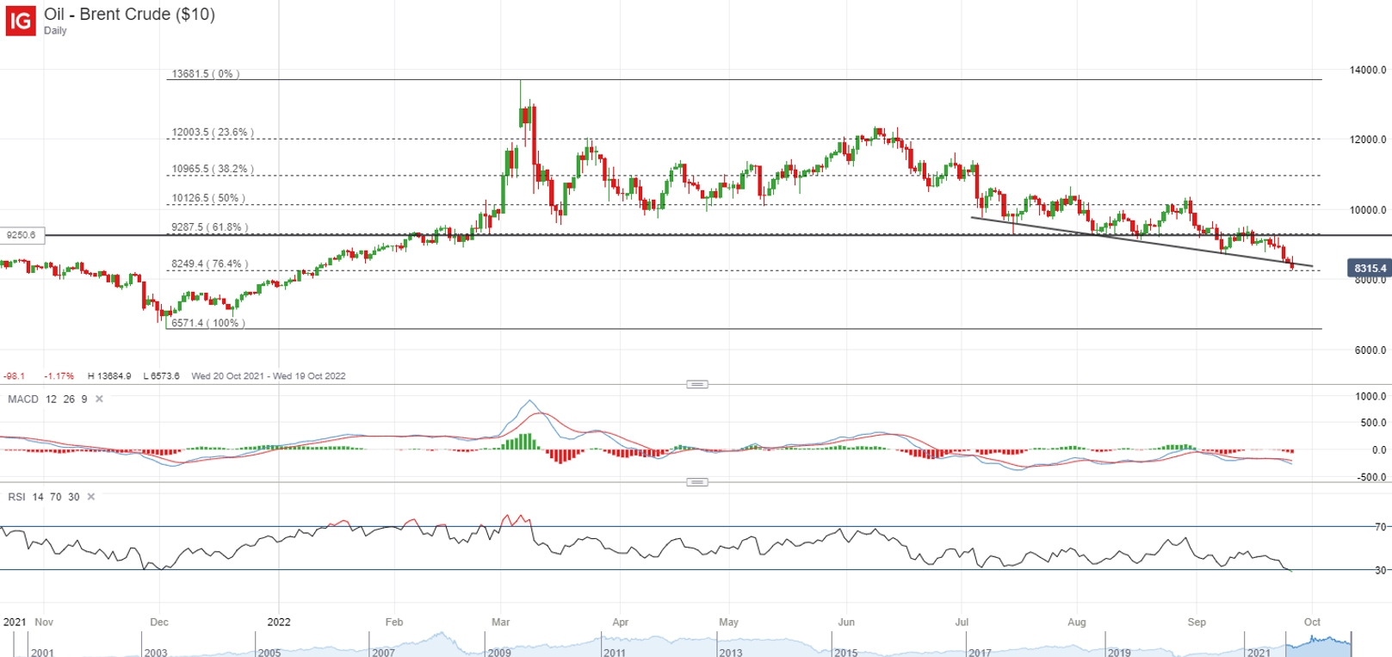Click the low value L 6573.6
Image resolution: width=1392 pixels, height=657 pixels.
pos(161,376)
